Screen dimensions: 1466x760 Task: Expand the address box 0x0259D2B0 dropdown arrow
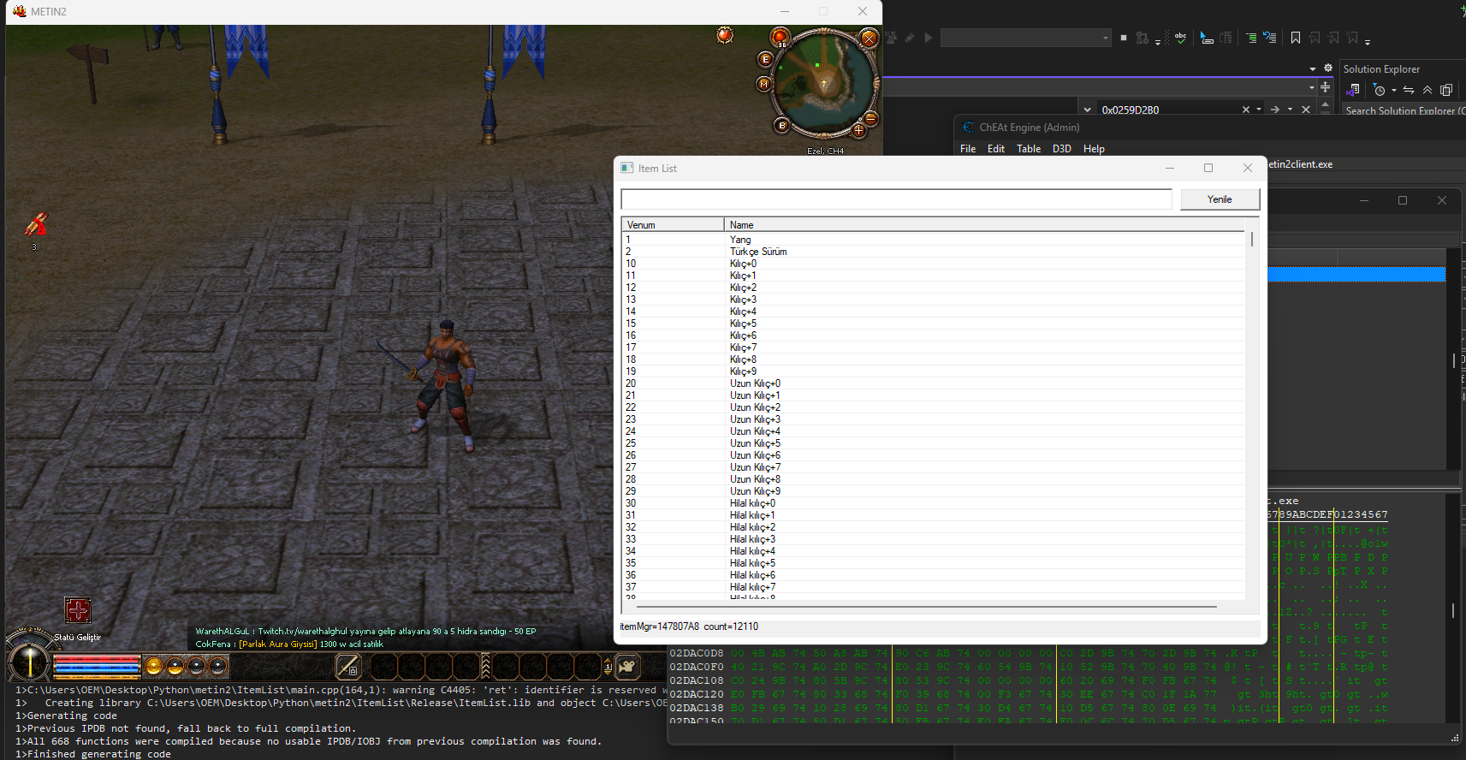tap(1259, 110)
